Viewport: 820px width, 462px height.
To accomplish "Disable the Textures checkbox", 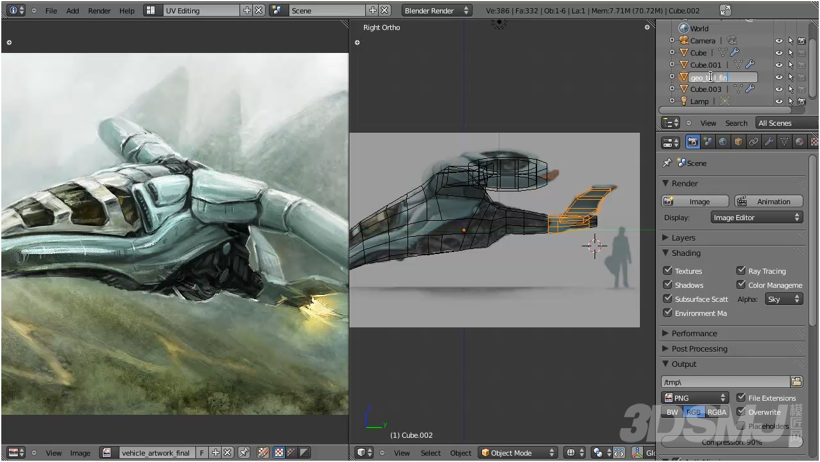I will click(x=667, y=271).
